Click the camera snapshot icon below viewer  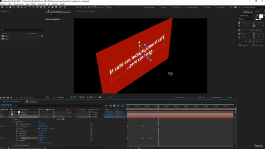pos(100,97)
